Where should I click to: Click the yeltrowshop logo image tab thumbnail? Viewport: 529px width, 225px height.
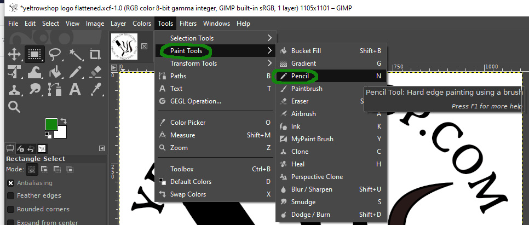coord(125,47)
